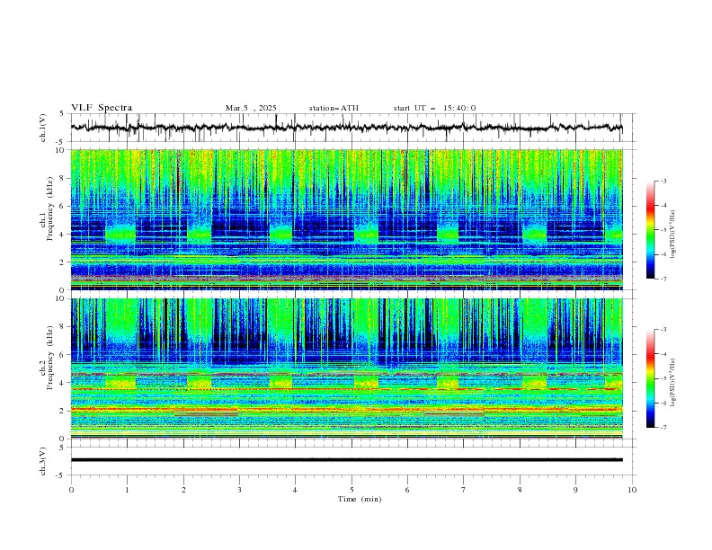Click the ch.1 color bar "log(PSD)(V²/Hz)" label

pyautogui.click(x=672, y=235)
